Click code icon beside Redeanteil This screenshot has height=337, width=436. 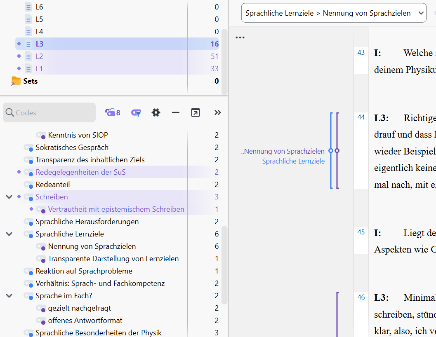tap(28, 185)
